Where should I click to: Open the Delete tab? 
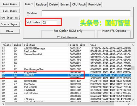(53, 4)
